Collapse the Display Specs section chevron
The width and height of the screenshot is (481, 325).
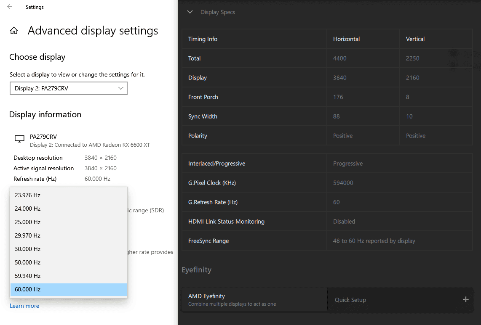pos(190,12)
